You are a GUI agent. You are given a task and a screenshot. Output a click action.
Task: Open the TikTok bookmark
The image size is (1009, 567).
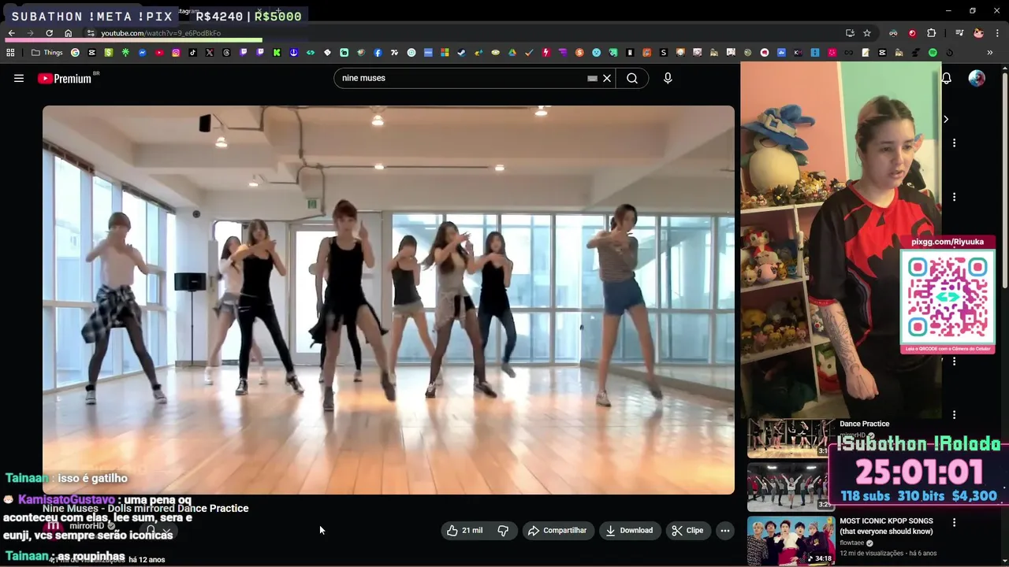pyautogui.click(x=192, y=53)
